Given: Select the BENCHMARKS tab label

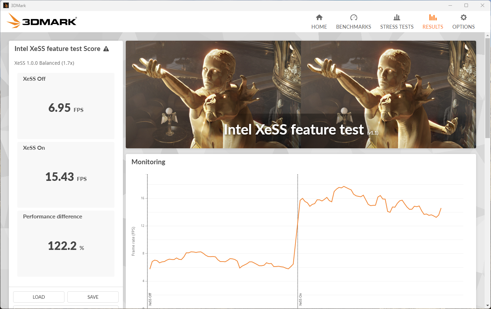Looking at the screenshot, I should (354, 27).
